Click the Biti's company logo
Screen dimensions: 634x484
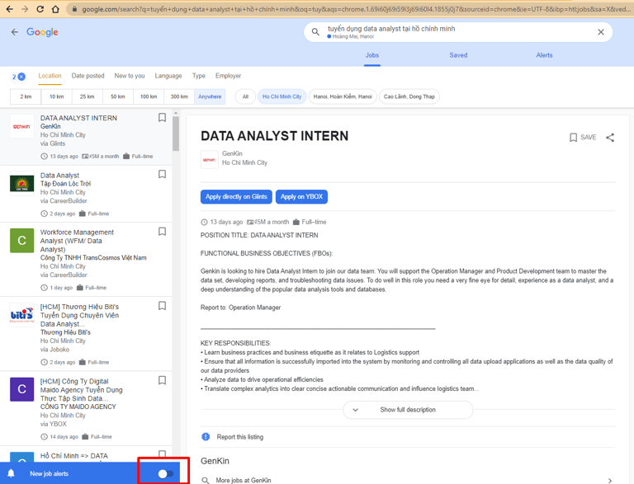(x=21, y=315)
